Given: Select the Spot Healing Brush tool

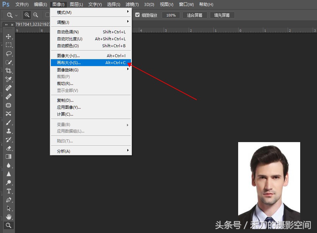Looking at the screenshot, I should [9, 88].
